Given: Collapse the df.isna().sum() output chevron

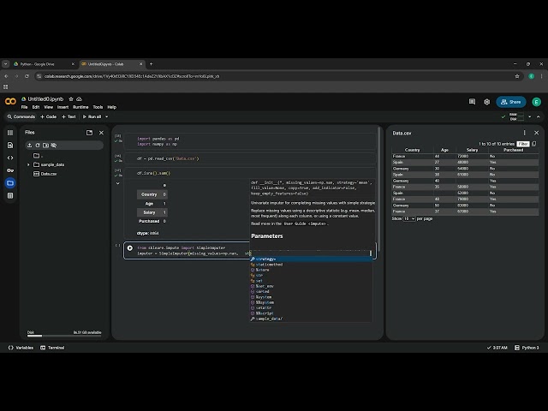Looking at the screenshot, I should [x=118, y=182].
